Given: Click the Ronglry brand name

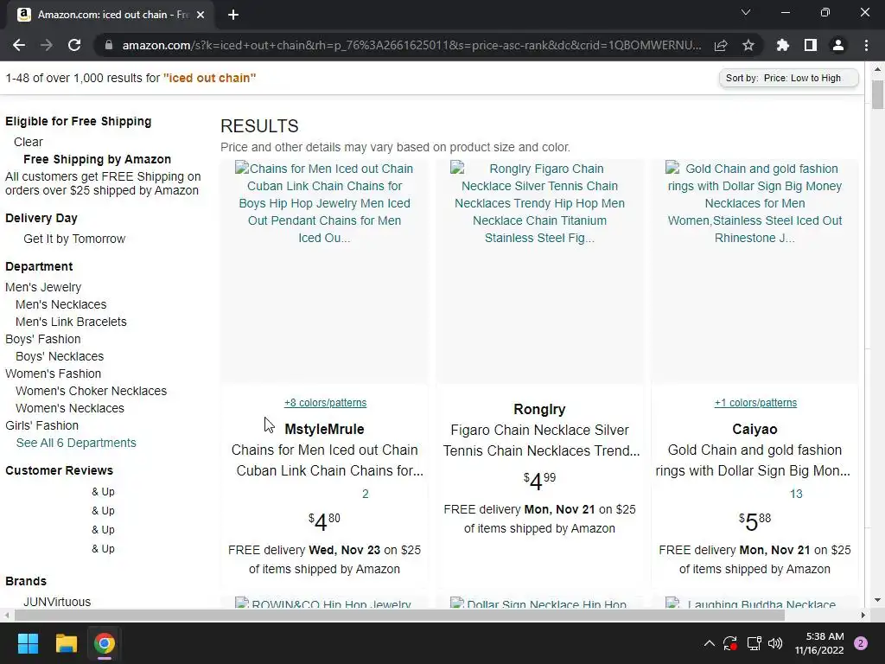Looking at the screenshot, I should point(539,409).
